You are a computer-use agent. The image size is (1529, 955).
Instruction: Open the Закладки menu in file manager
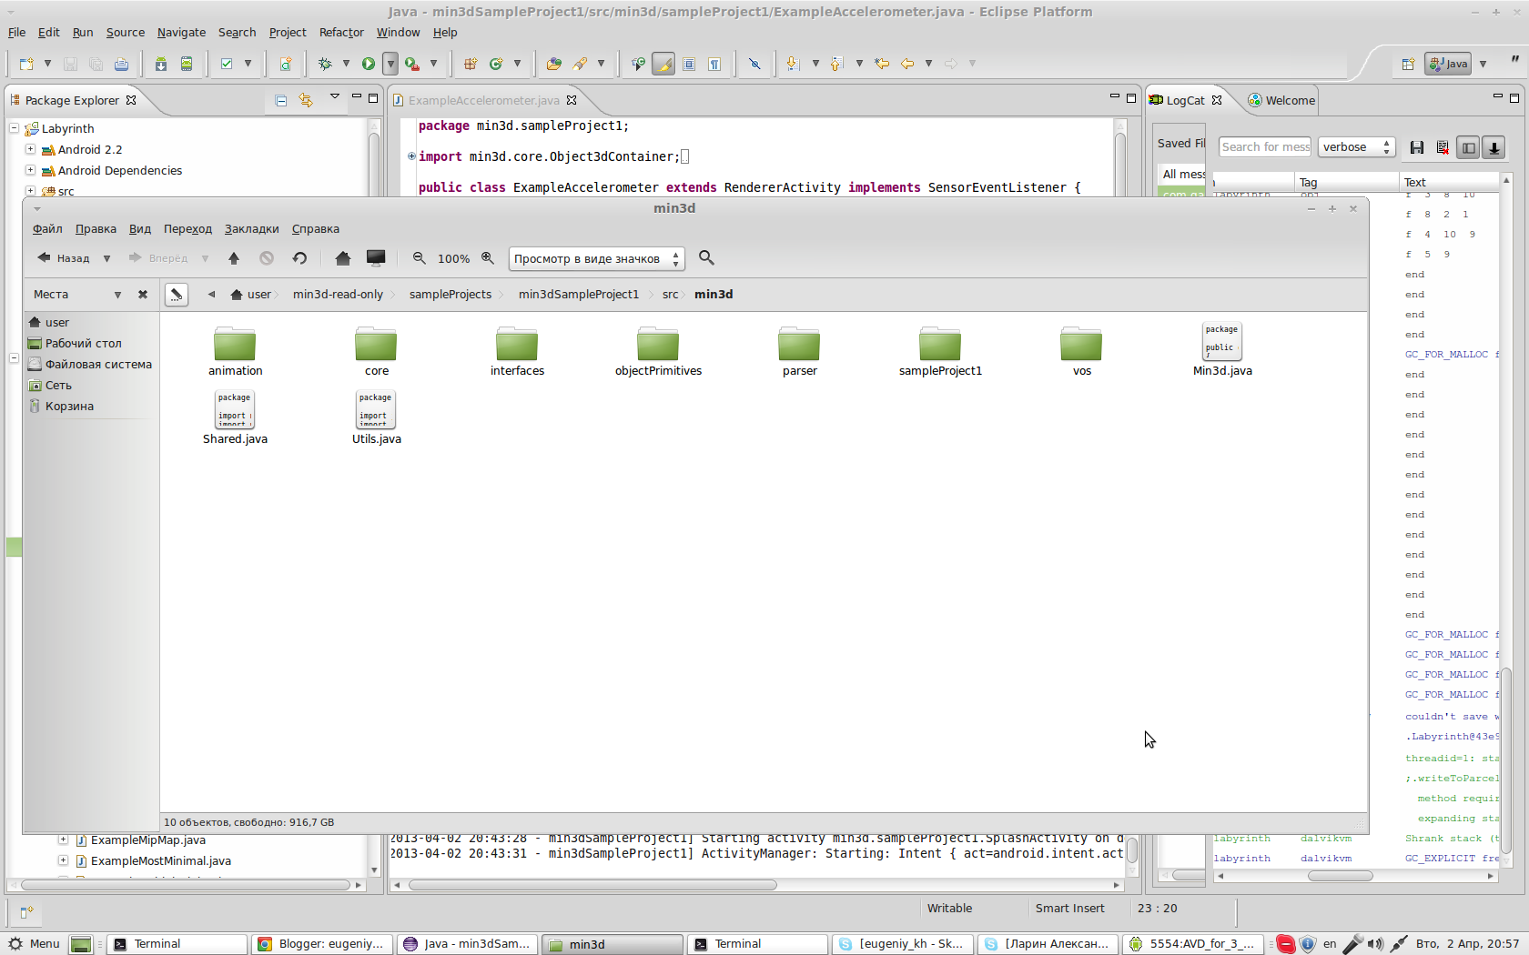(252, 229)
